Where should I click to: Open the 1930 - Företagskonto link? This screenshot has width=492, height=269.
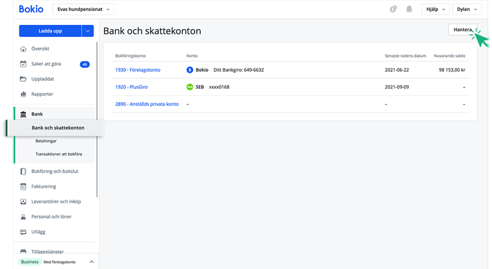point(138,70)
